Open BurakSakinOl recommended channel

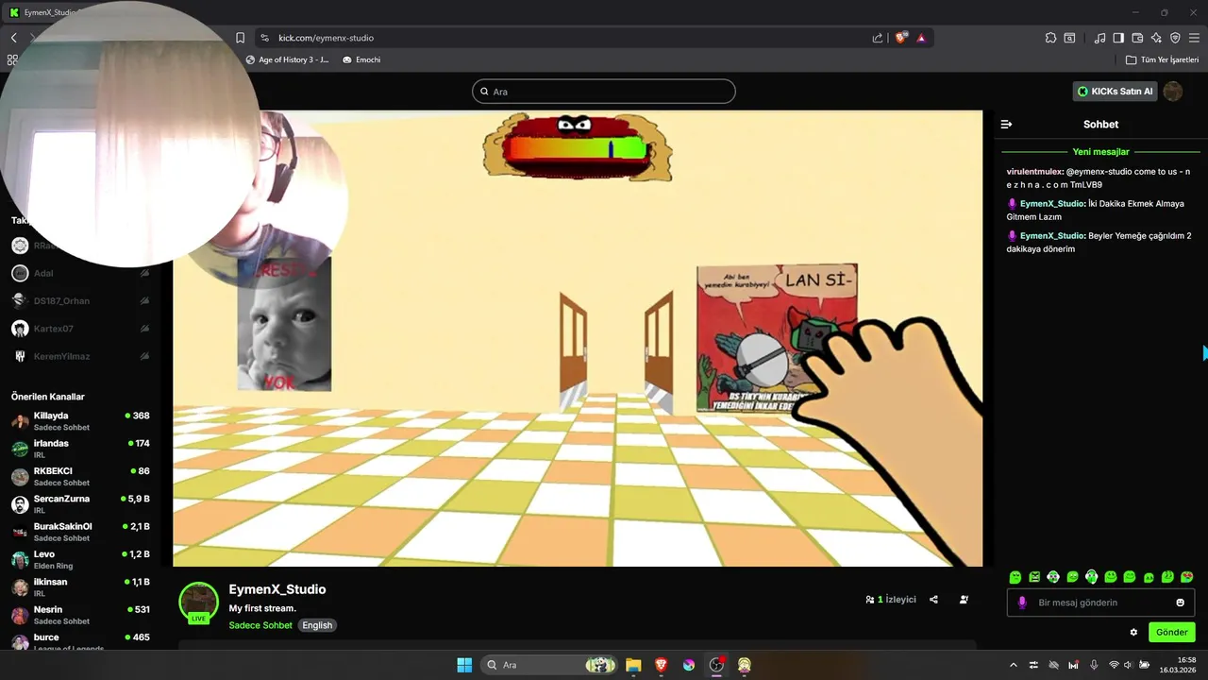[x=80, y=532]
